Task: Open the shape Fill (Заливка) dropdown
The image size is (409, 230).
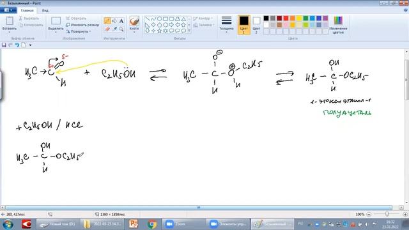Action: (x=204, y=25)
